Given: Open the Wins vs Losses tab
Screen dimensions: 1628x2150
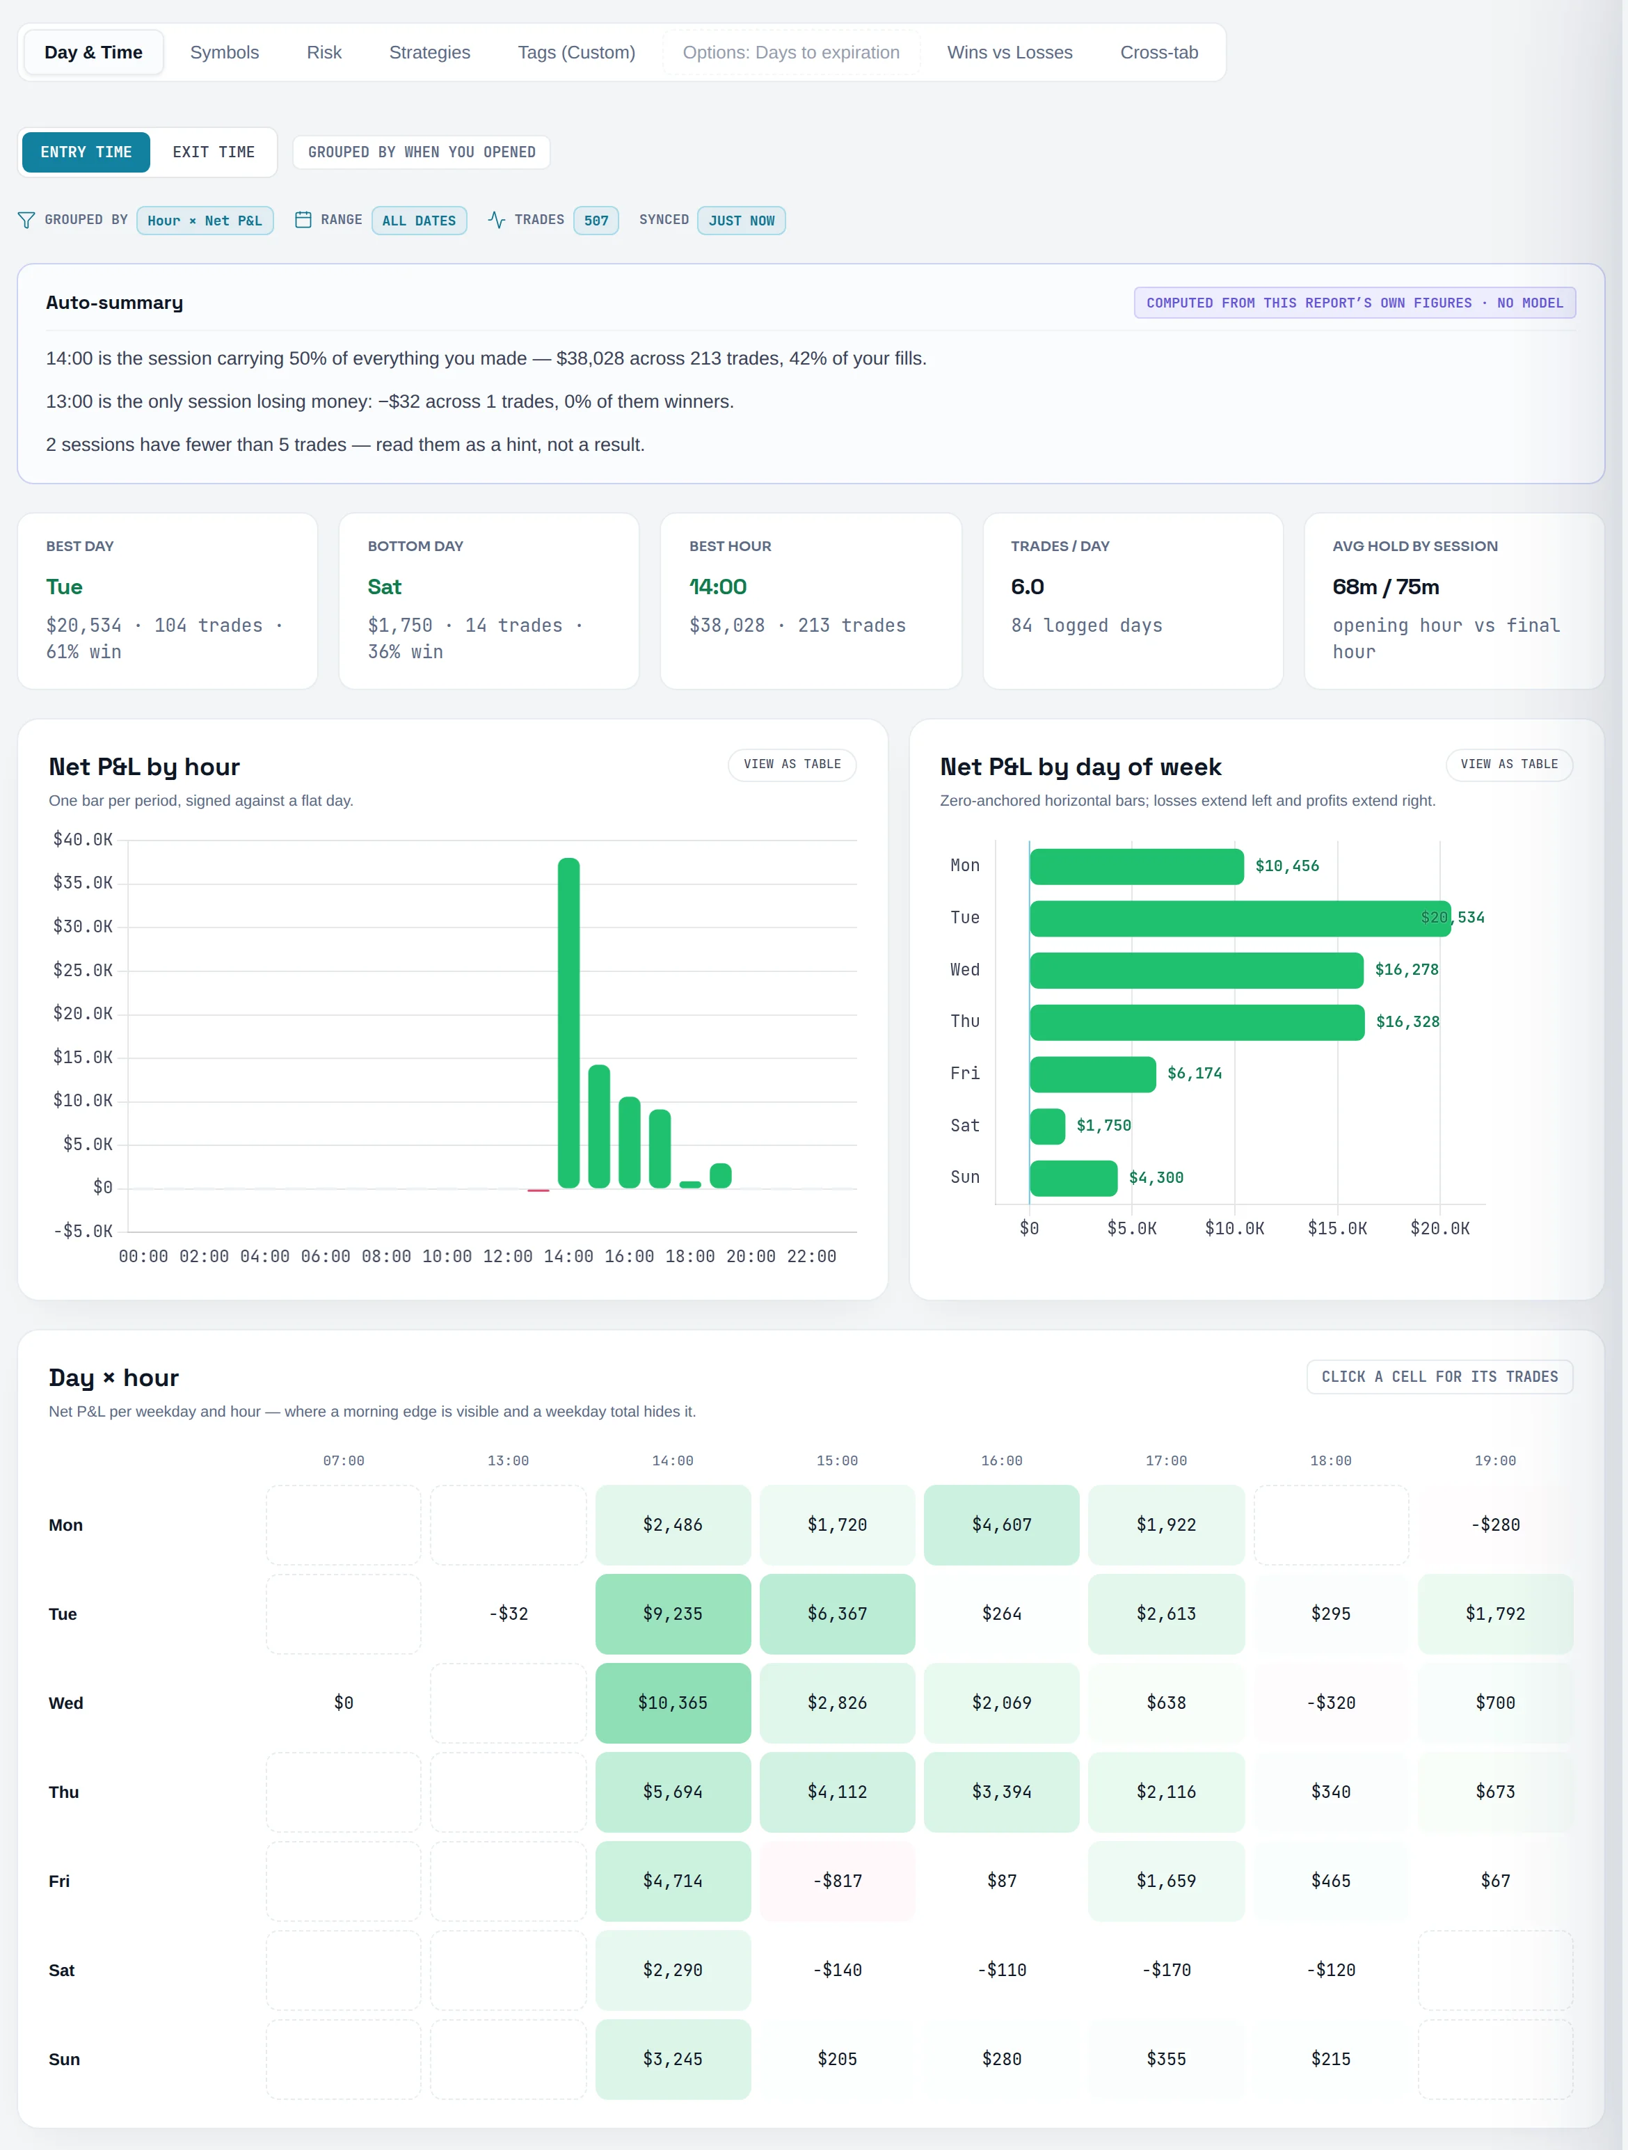Looking at the screenshot, I should tap(1009, 52).
